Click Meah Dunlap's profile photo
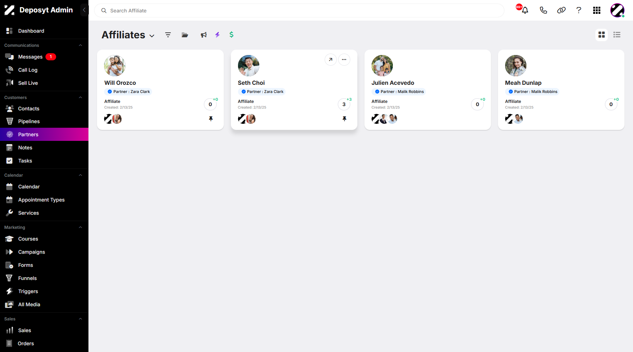The width and height of the screenshot is (633, 352). [516, 66]
